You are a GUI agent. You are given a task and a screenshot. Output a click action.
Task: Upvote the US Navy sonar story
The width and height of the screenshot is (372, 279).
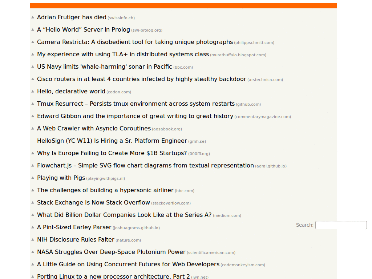[x=33, y=67]
